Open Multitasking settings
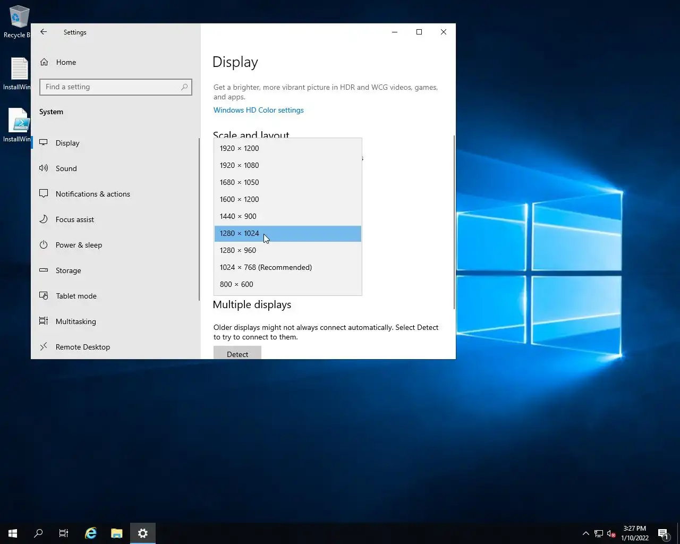 point(116,321)
